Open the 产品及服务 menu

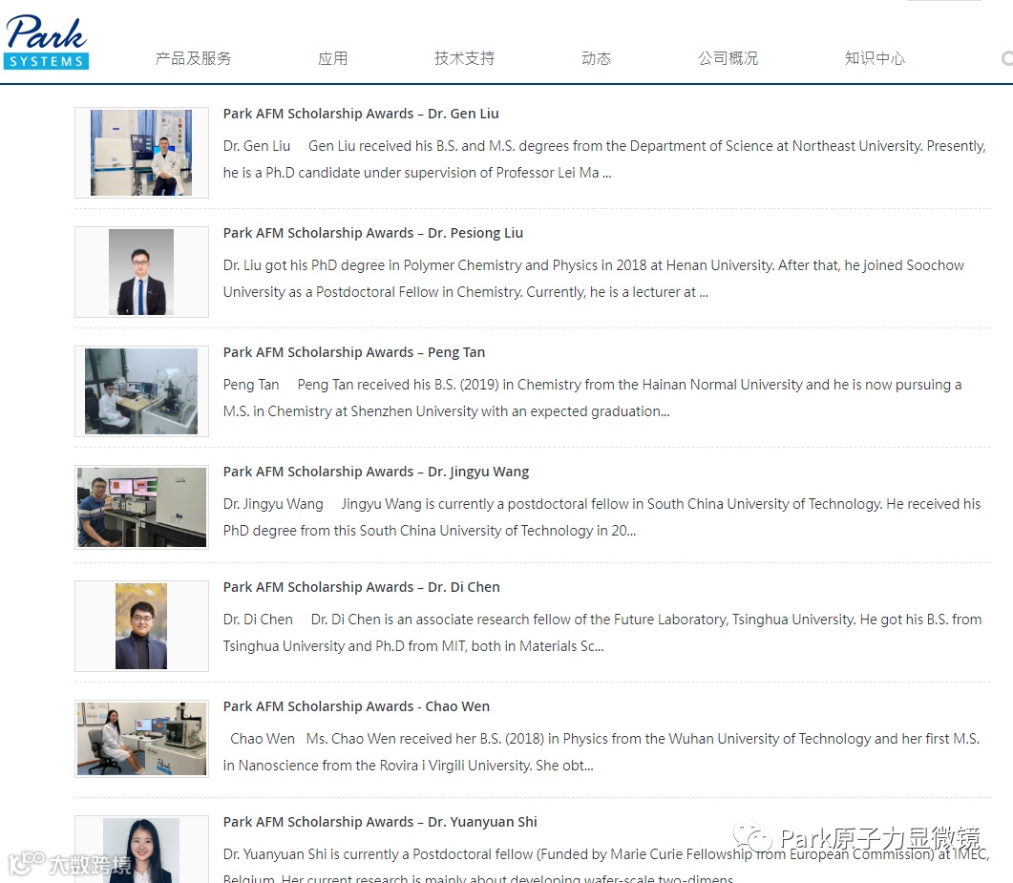point(193,58)
